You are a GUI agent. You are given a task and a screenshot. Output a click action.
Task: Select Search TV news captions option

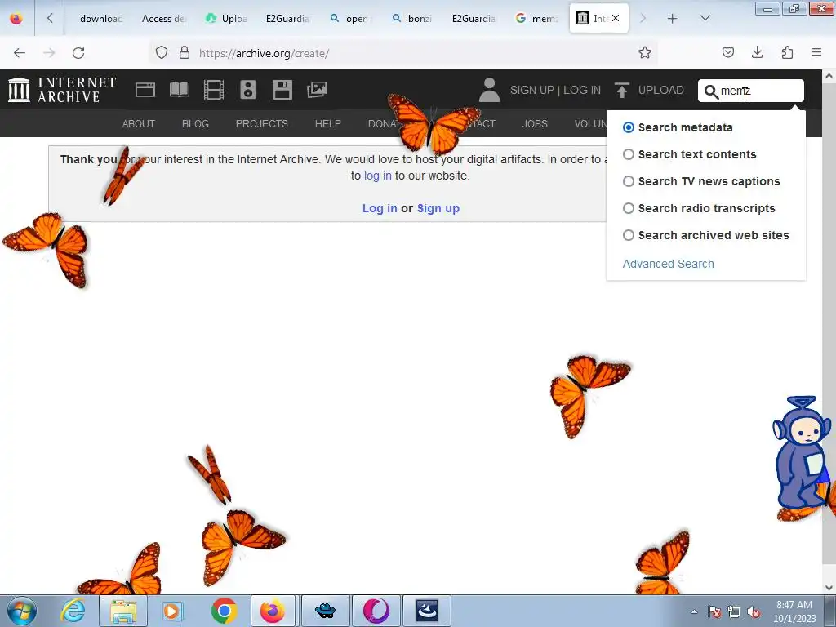[629, 181]
